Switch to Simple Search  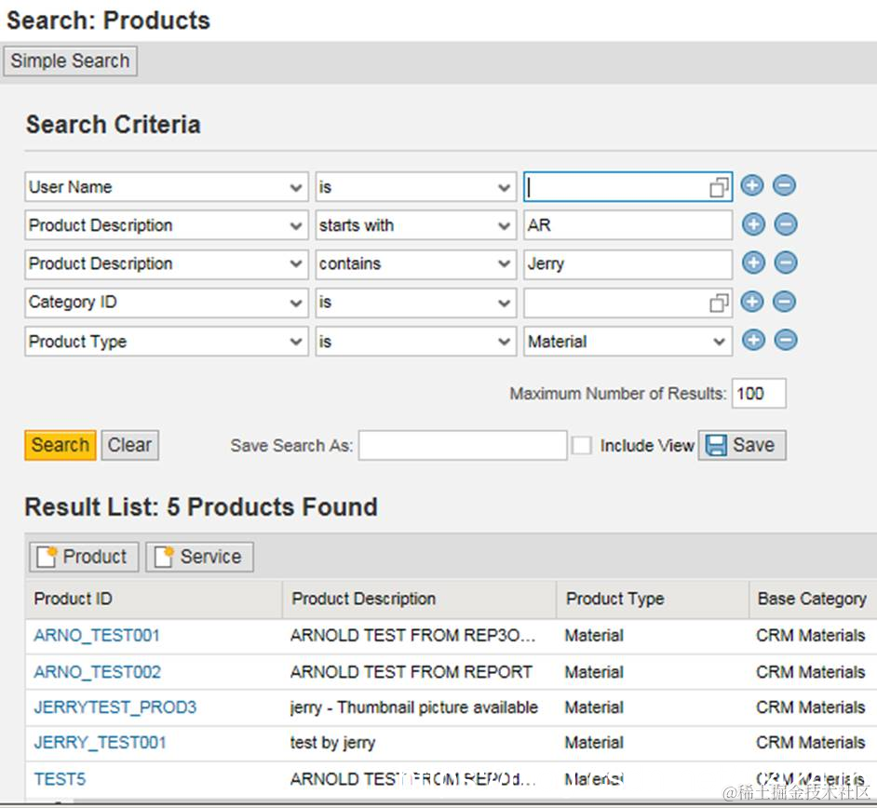point(70,61)
